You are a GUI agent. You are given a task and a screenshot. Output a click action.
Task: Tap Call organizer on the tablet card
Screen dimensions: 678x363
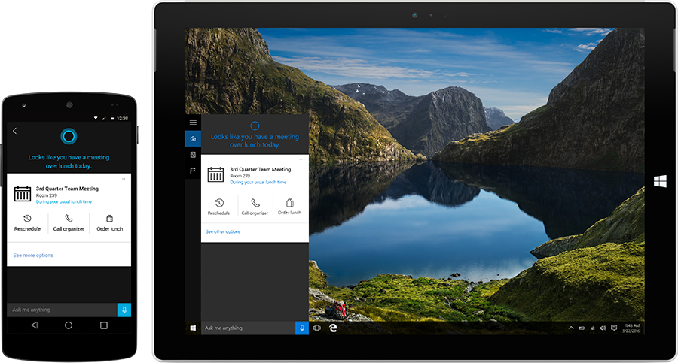pos(256,207)
